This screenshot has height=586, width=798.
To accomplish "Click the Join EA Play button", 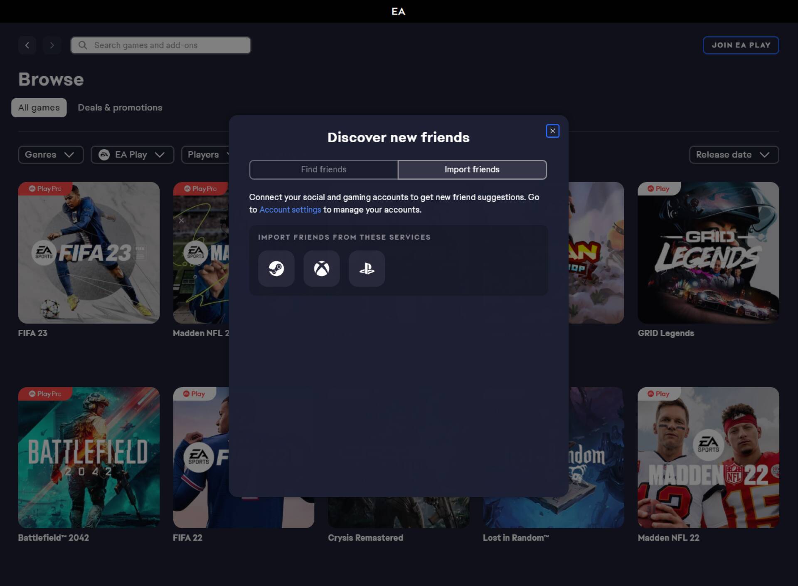I will point(741,45).
